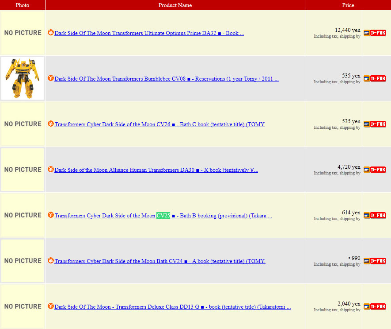
Task: Open the CV25 Bath B booking link
Action: pos(163,216)
